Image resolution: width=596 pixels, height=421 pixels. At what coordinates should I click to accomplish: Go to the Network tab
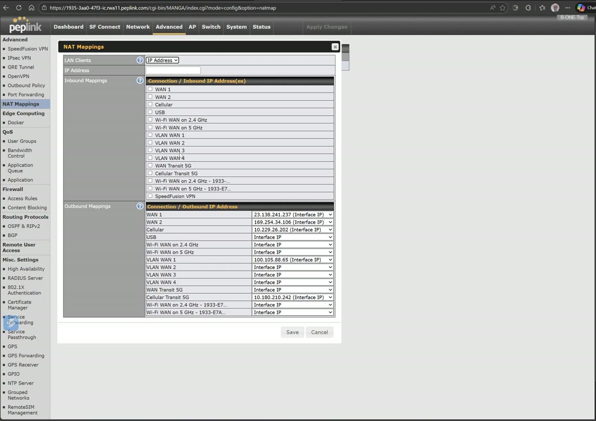point(138,27)
